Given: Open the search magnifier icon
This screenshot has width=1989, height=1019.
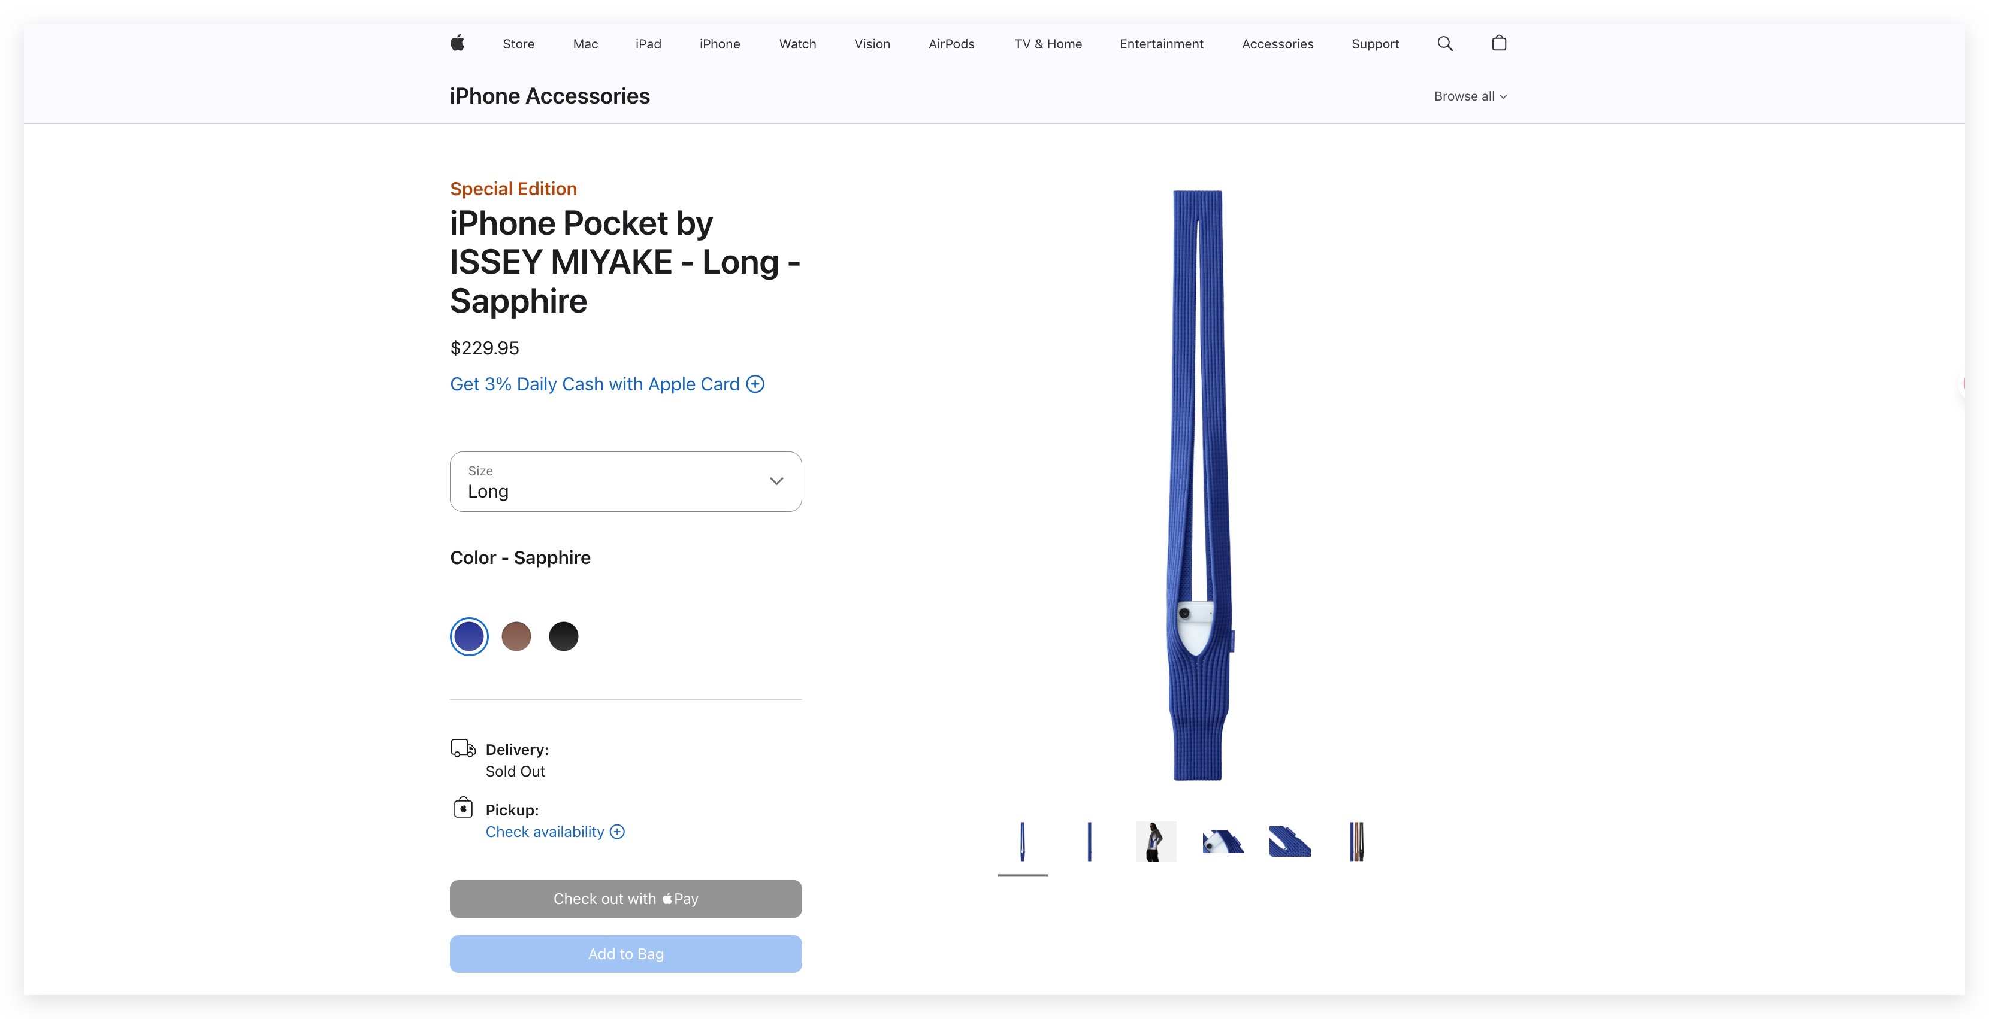Looking at the screenshot, I should coord(1444,43).
